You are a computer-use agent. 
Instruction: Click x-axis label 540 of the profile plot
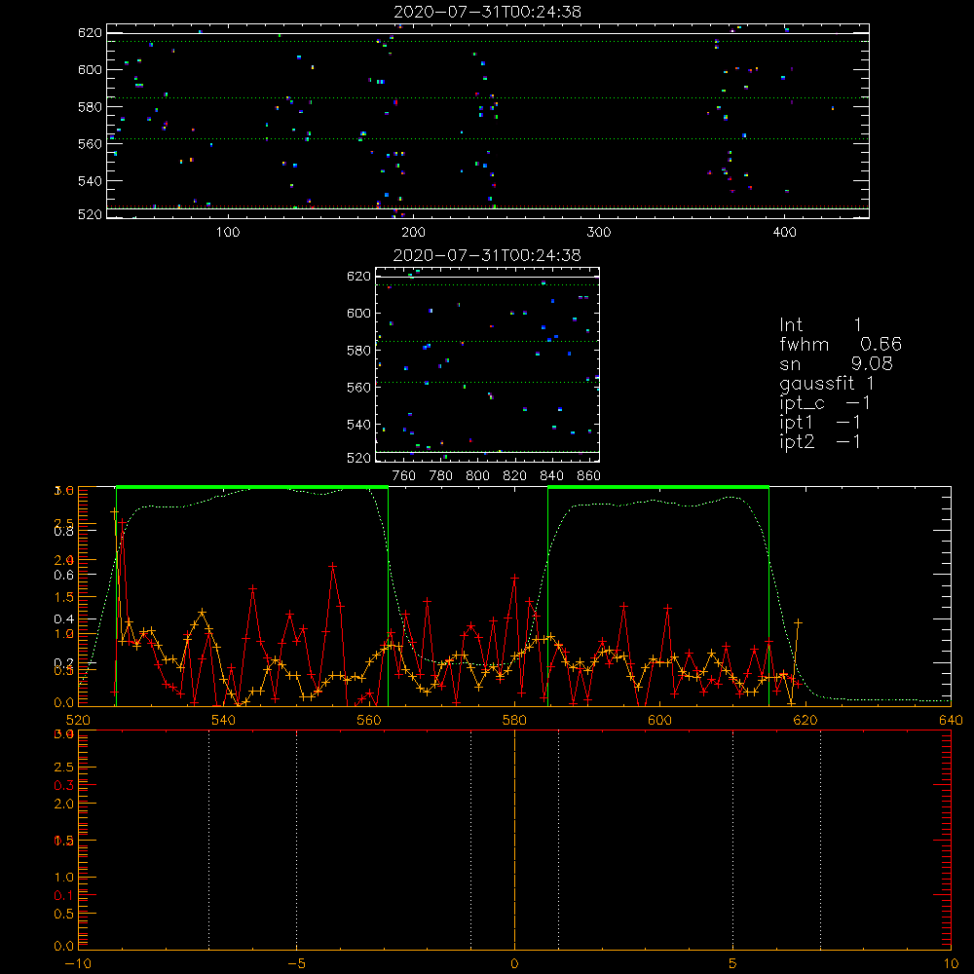pos(224,720)
